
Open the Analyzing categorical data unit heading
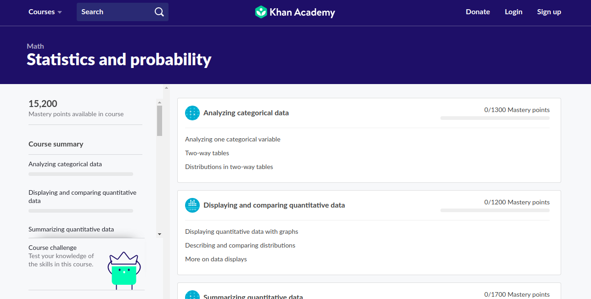(x=246, y=113)
